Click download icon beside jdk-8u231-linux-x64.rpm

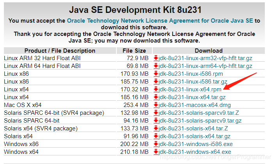[156, 89]
